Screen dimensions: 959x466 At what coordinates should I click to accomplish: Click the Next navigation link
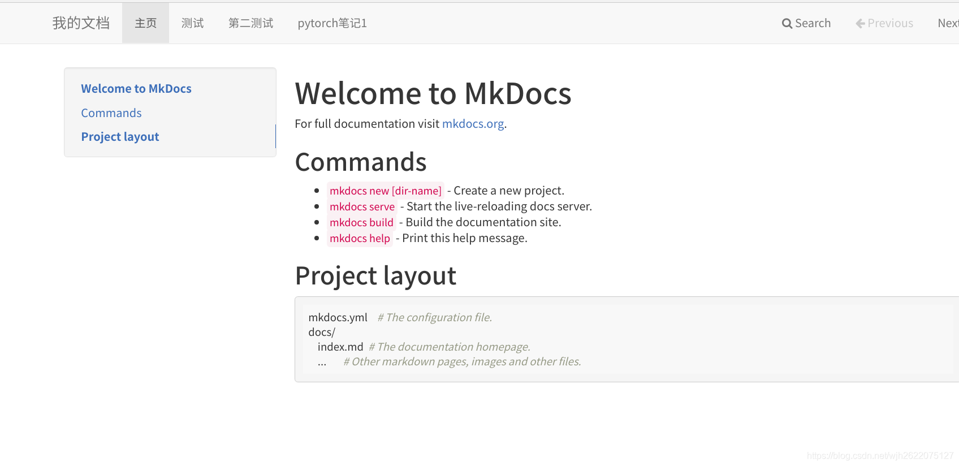[948, 23]
